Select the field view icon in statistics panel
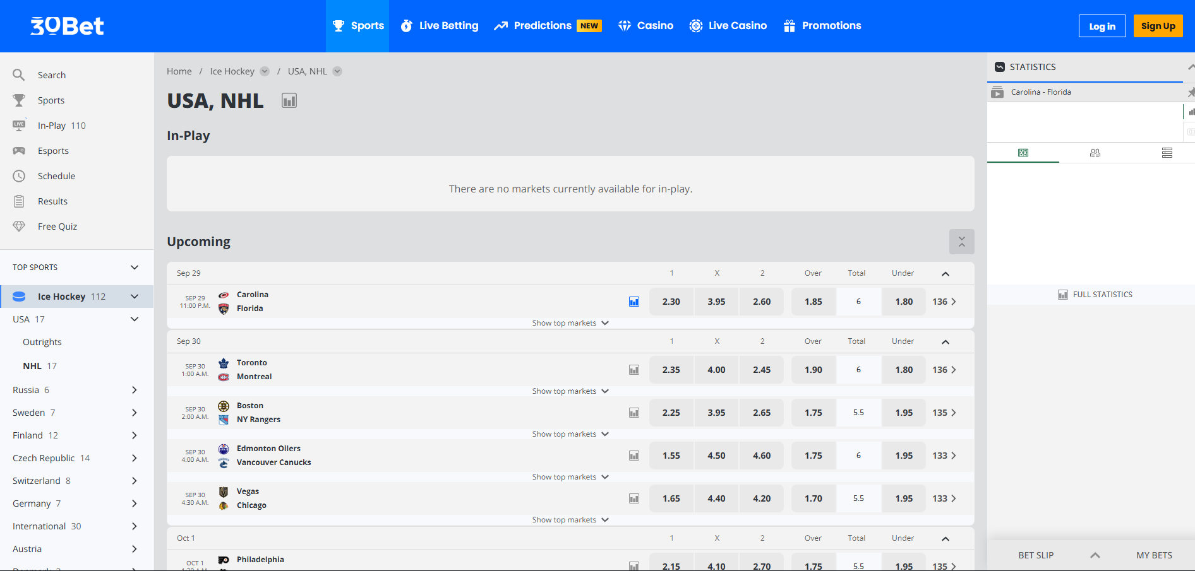The height and width of the screenshot is (571, 1195). (x=1023, y=153)
